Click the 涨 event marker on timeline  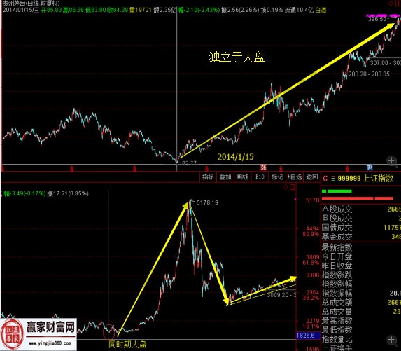[263, 168]
